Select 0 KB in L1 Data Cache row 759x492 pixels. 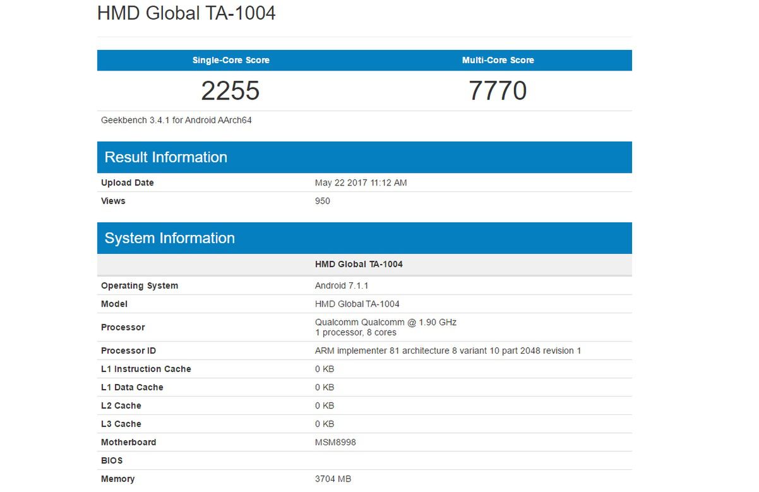coord(325,387)
